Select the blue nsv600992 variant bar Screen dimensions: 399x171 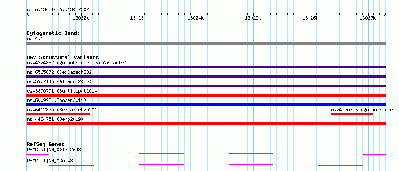(206, 105)
